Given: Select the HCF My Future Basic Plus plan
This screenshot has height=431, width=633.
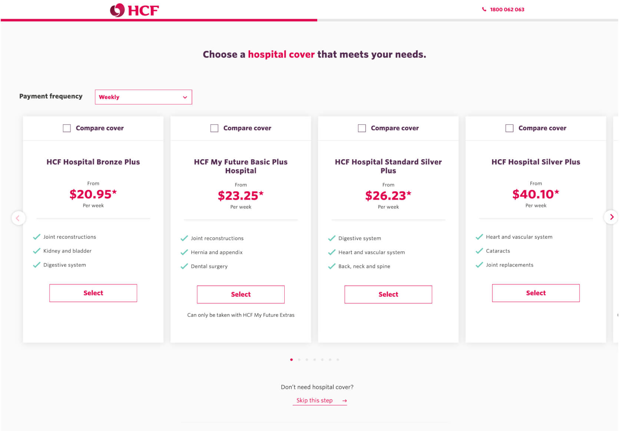Looking at the screenshot, I should (241, 294).
